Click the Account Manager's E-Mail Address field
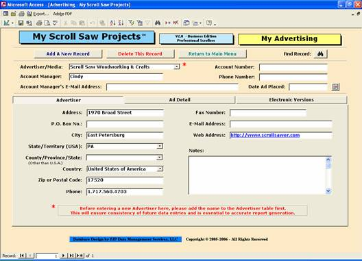The height and width of the screenshot is (261, 362). [172, 87]
